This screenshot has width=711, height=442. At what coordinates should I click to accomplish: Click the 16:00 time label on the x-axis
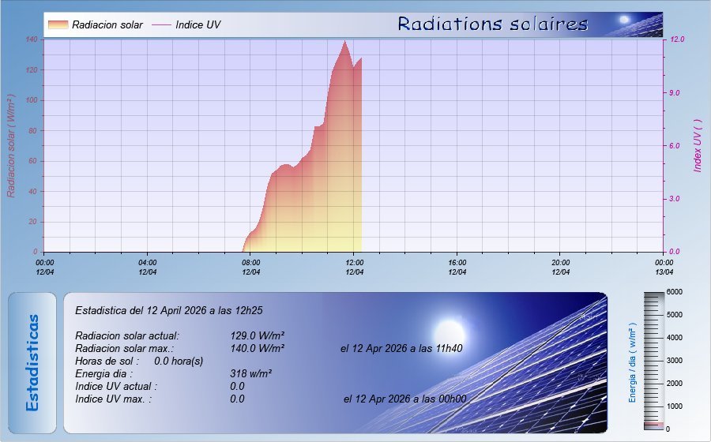tap(457, 263)
